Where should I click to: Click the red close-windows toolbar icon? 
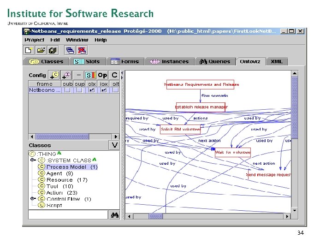[x=82, y=50]
